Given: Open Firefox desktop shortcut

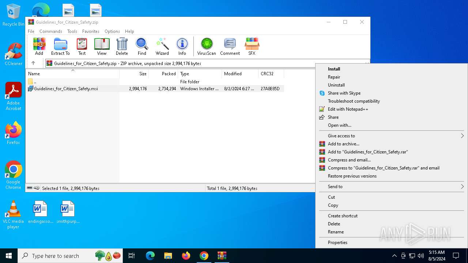Looking at the screenshot, I should [x=14, y=133].
